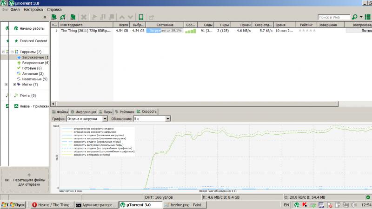Click the Remote device phone icon
This screenshot has height=209, width=372.
tap(141, 17)
